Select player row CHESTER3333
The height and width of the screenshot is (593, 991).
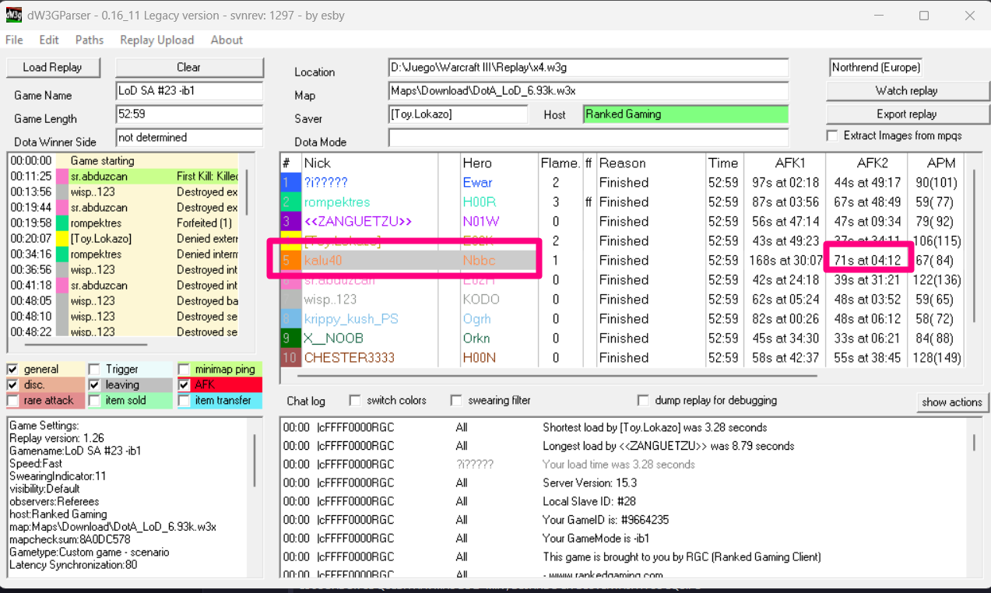tap(623, 357)
